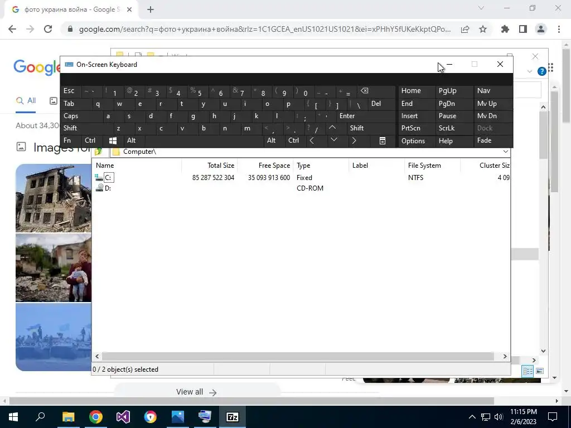Open Photos app from the taskbar
This screenshot has height=428, width=571.
click(178, 417)
